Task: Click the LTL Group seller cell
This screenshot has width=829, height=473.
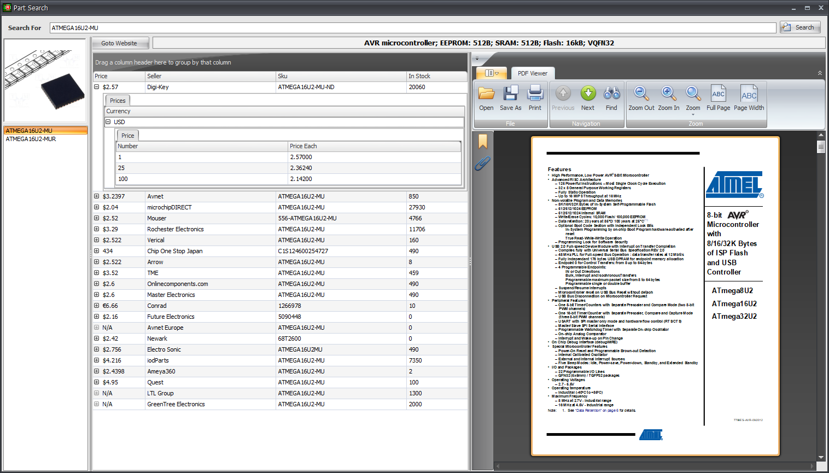Action: tap(211, 393)
